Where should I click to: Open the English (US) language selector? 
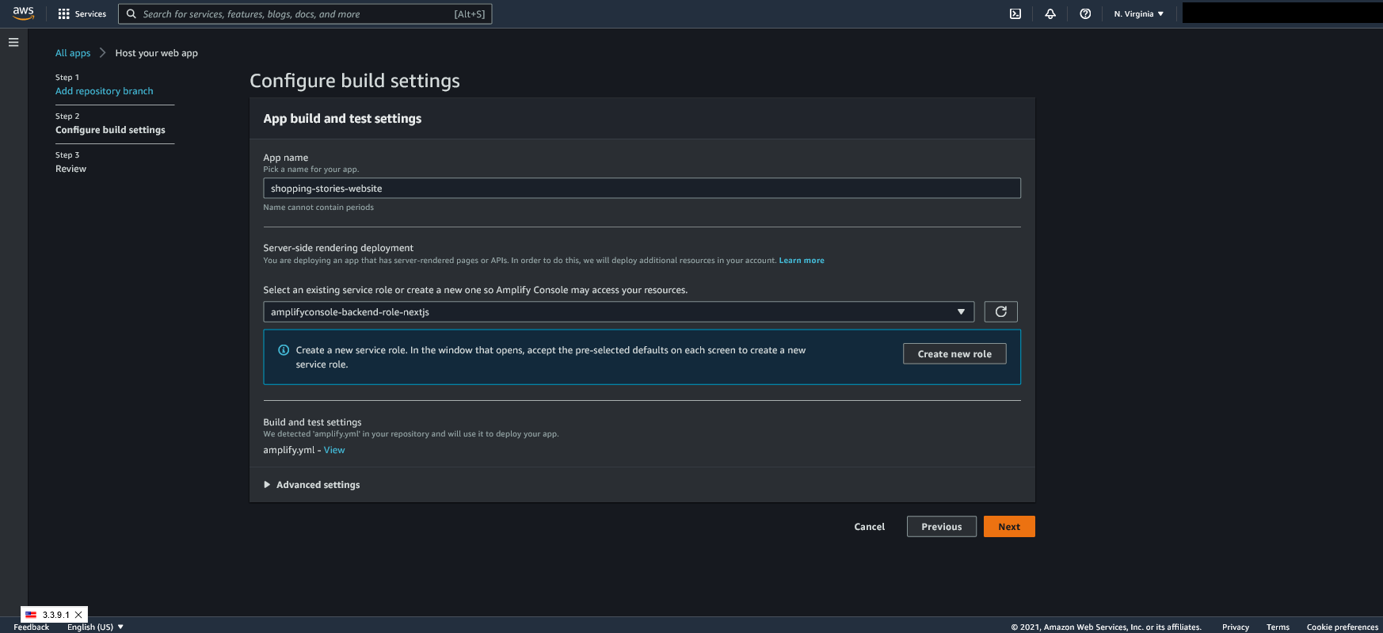(x=95, y=627)
